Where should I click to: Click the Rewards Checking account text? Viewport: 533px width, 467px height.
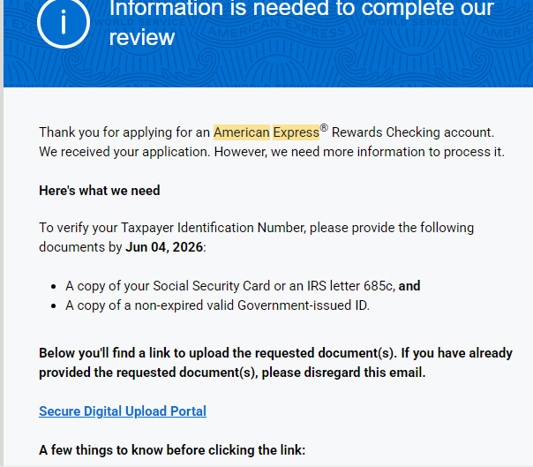(413, 132)
